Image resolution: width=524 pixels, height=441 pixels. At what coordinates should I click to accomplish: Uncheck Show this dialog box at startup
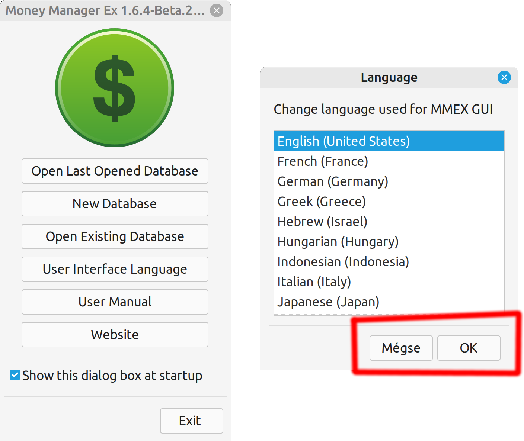15,375
